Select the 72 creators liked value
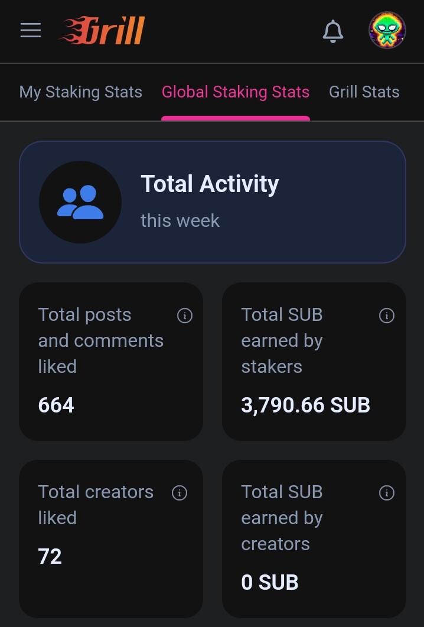Screen dimensions: 424x627 click(x=50, y=556)
